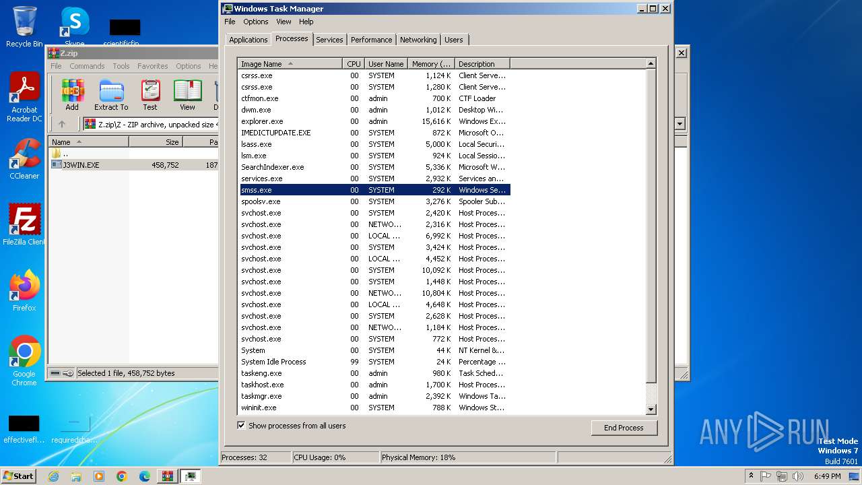Open Task Manager Options menu

click(x=256, y=22)
